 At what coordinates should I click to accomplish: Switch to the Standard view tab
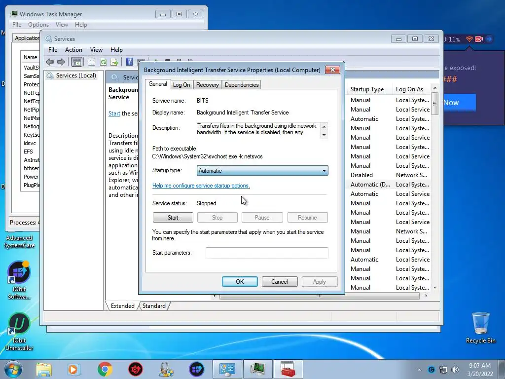[154, 306]
